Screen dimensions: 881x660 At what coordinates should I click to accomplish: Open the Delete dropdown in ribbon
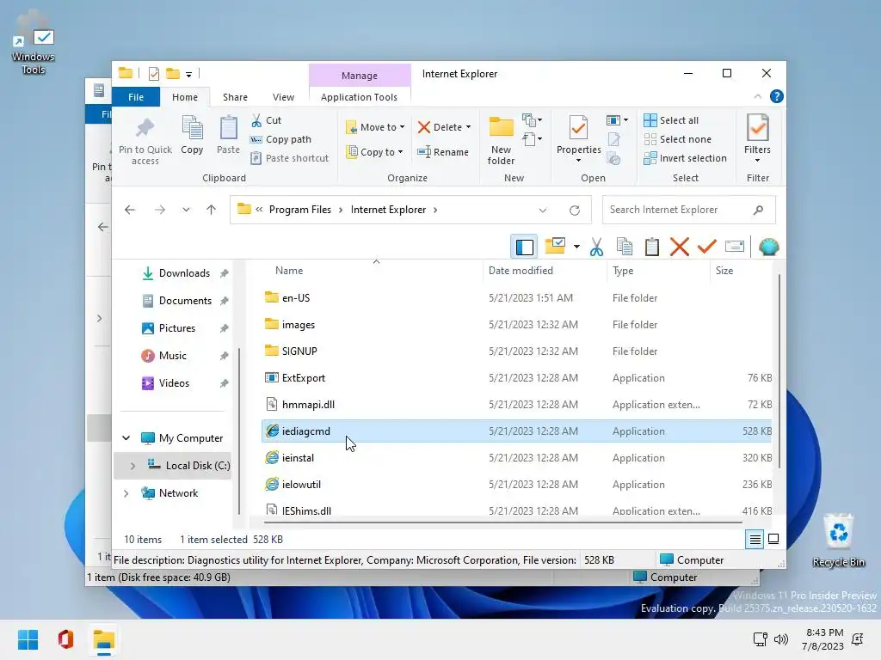coord(444,127)
